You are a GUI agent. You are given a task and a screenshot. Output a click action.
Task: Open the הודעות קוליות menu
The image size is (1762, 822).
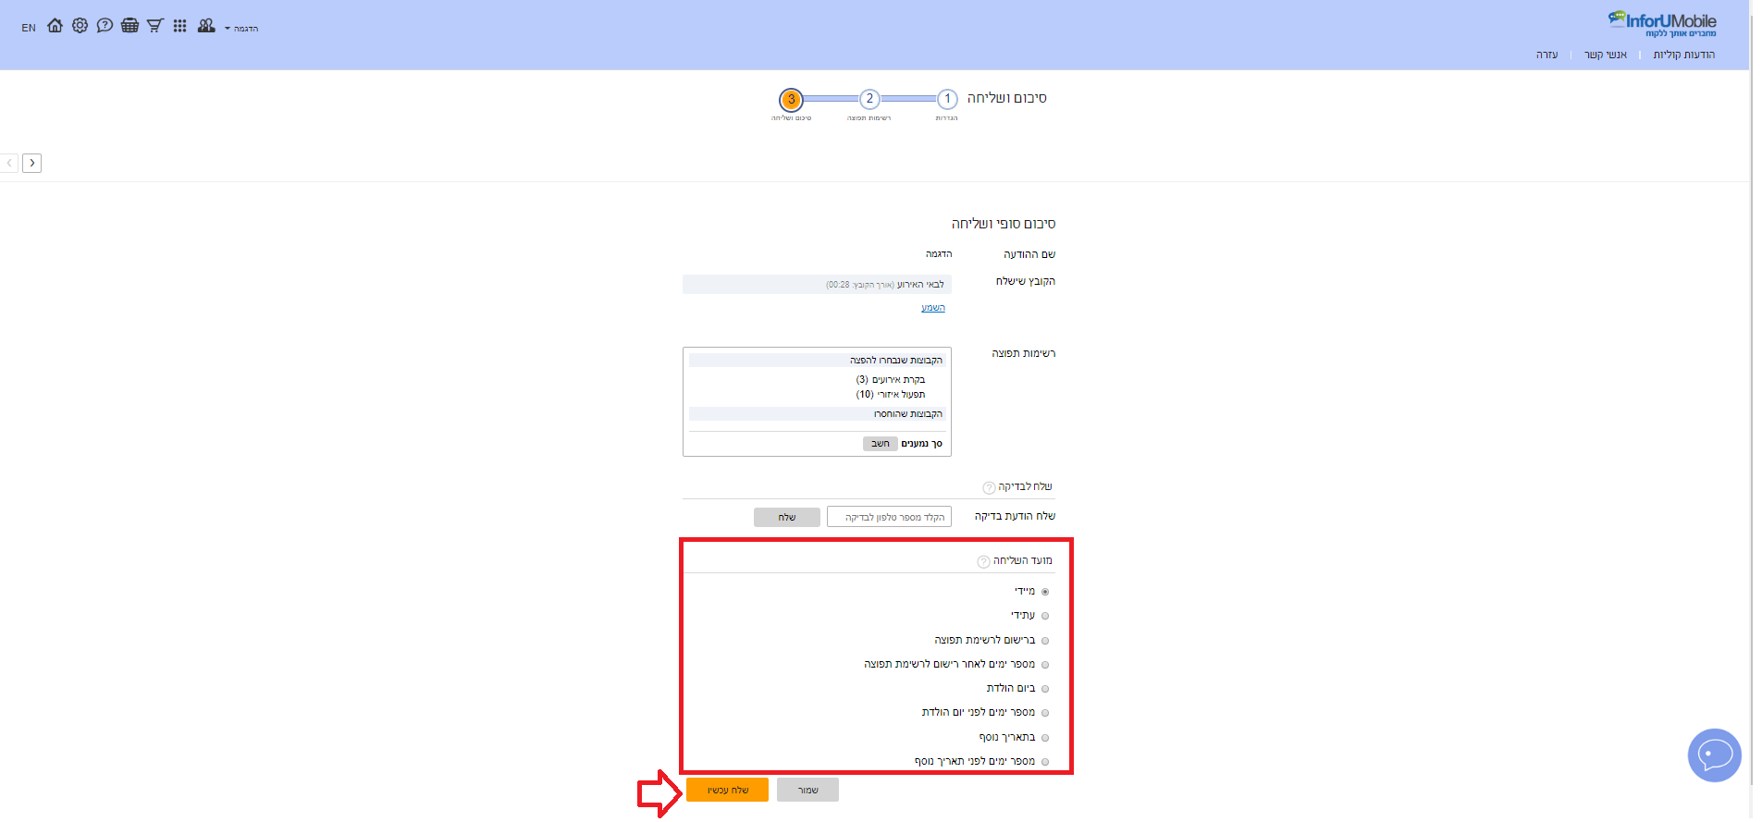click(x=1683, y=55)
